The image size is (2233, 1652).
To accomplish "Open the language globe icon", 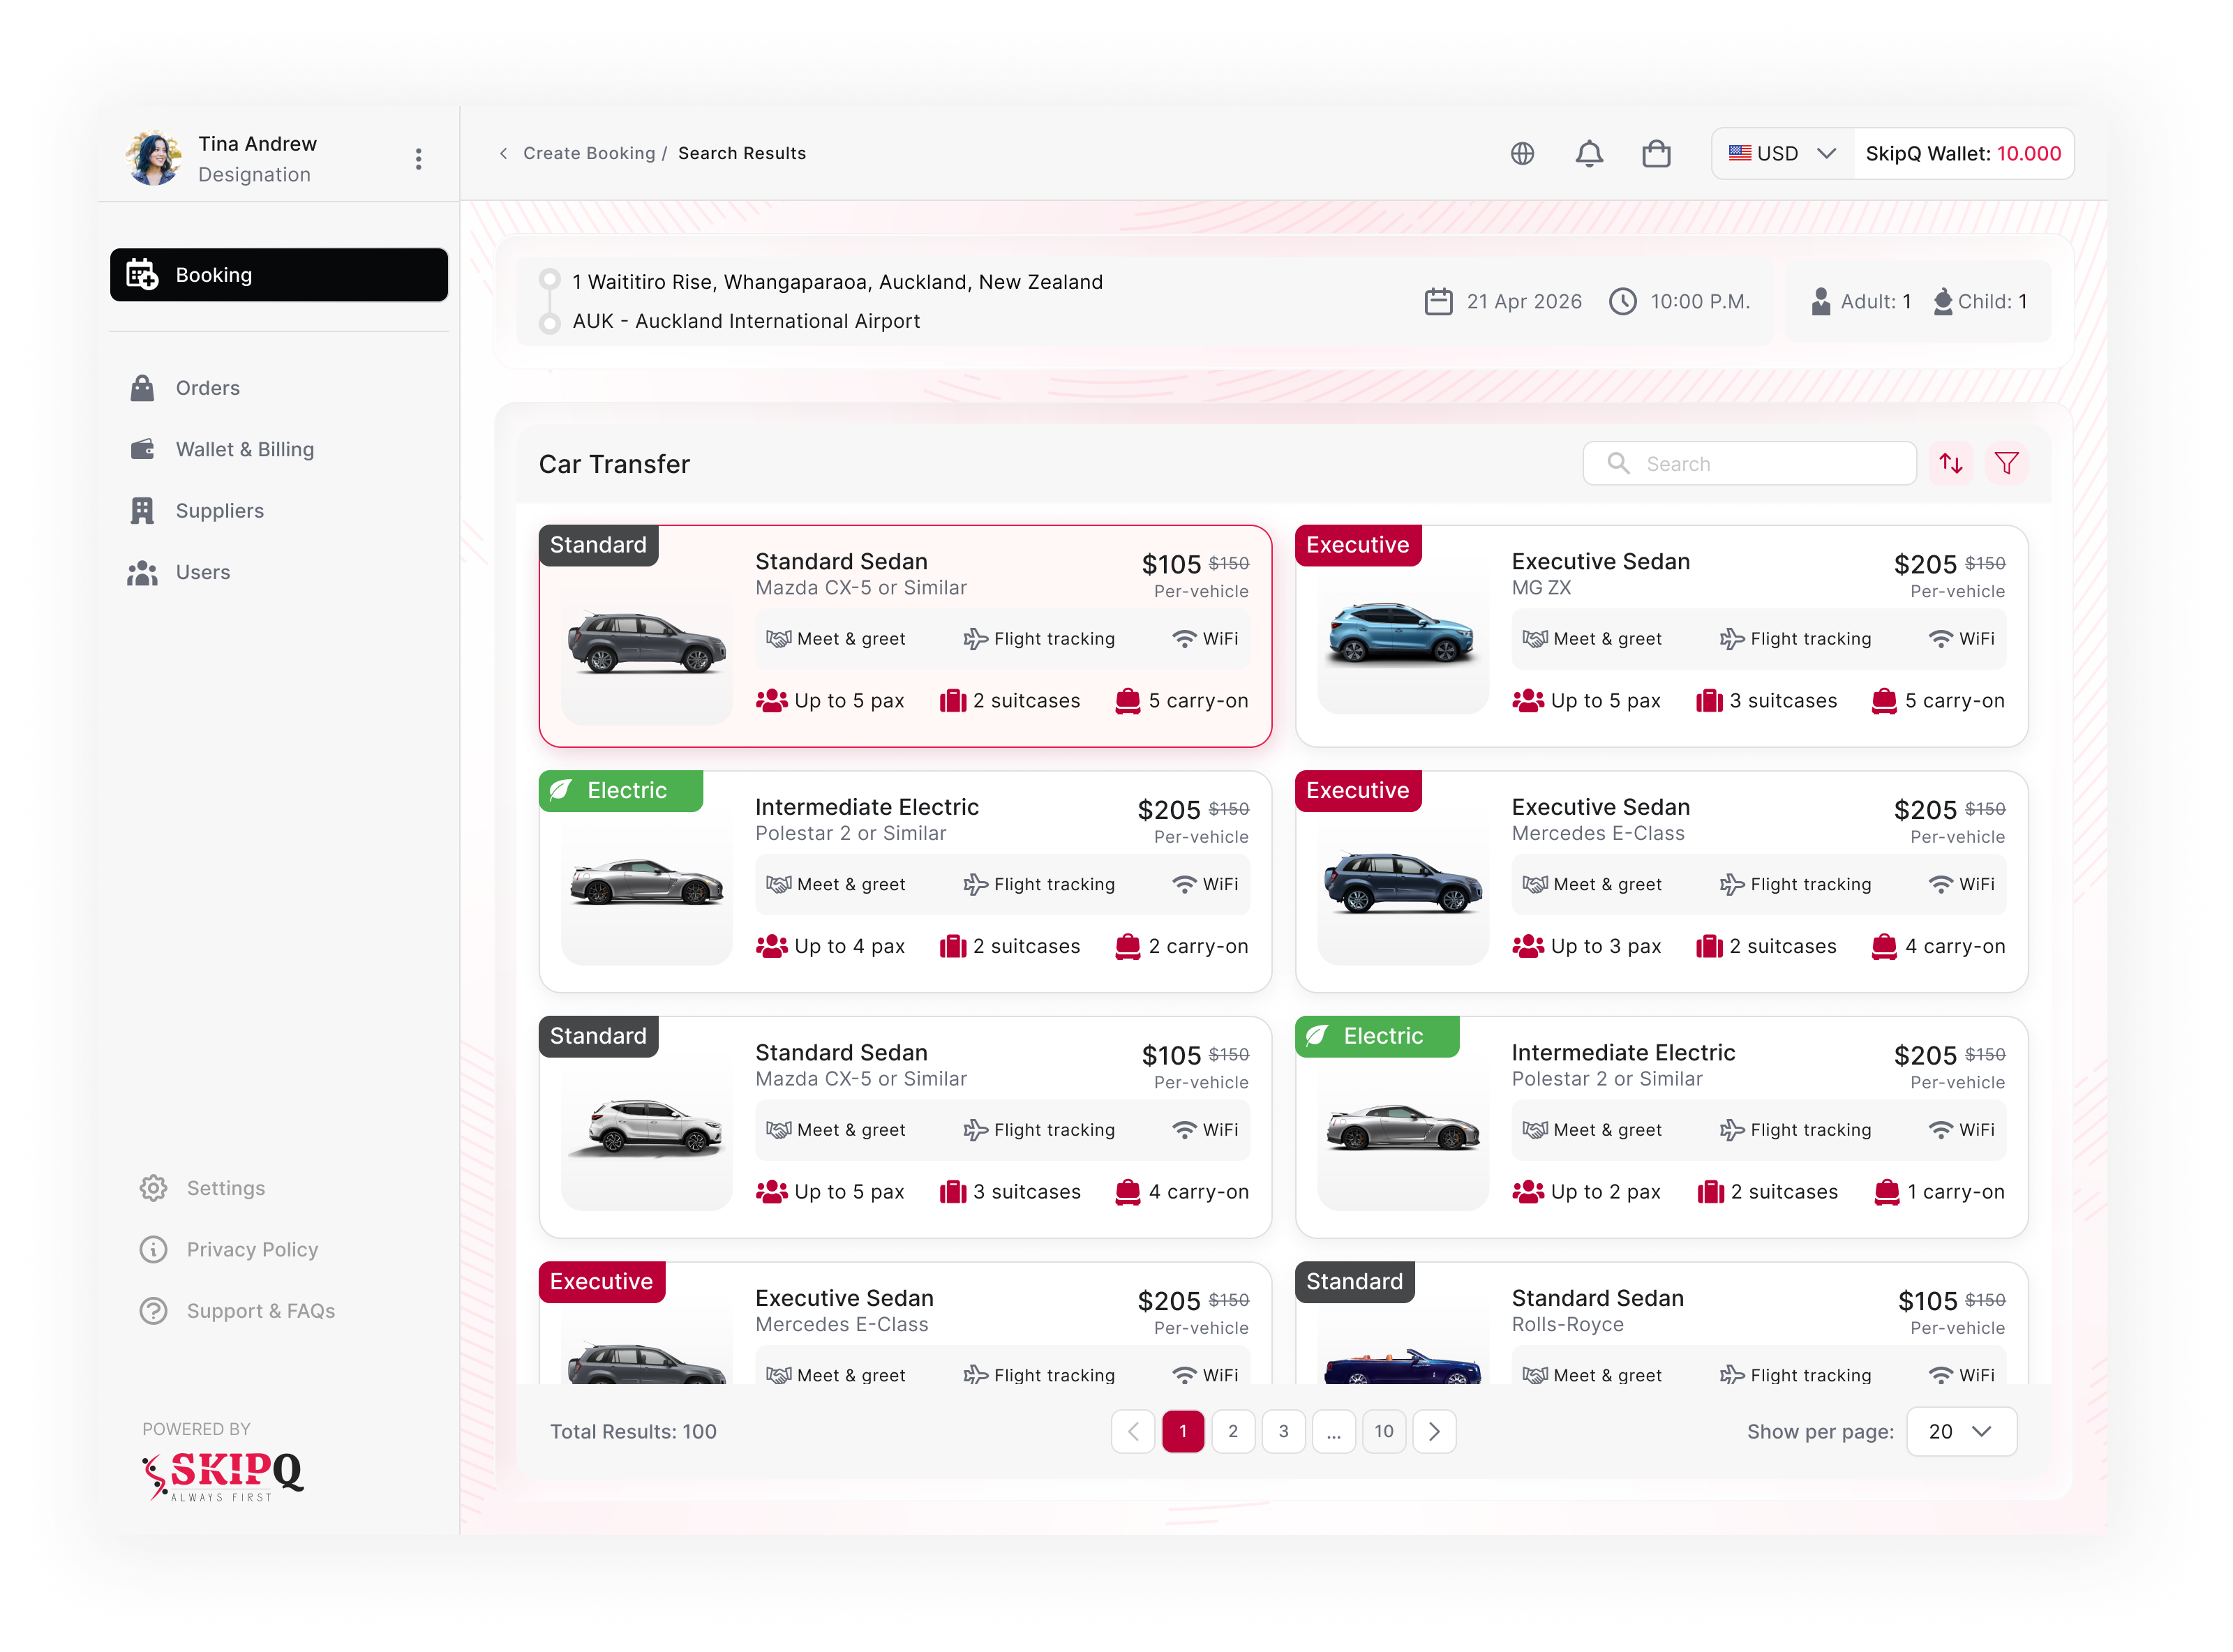I will (1522, 153).
